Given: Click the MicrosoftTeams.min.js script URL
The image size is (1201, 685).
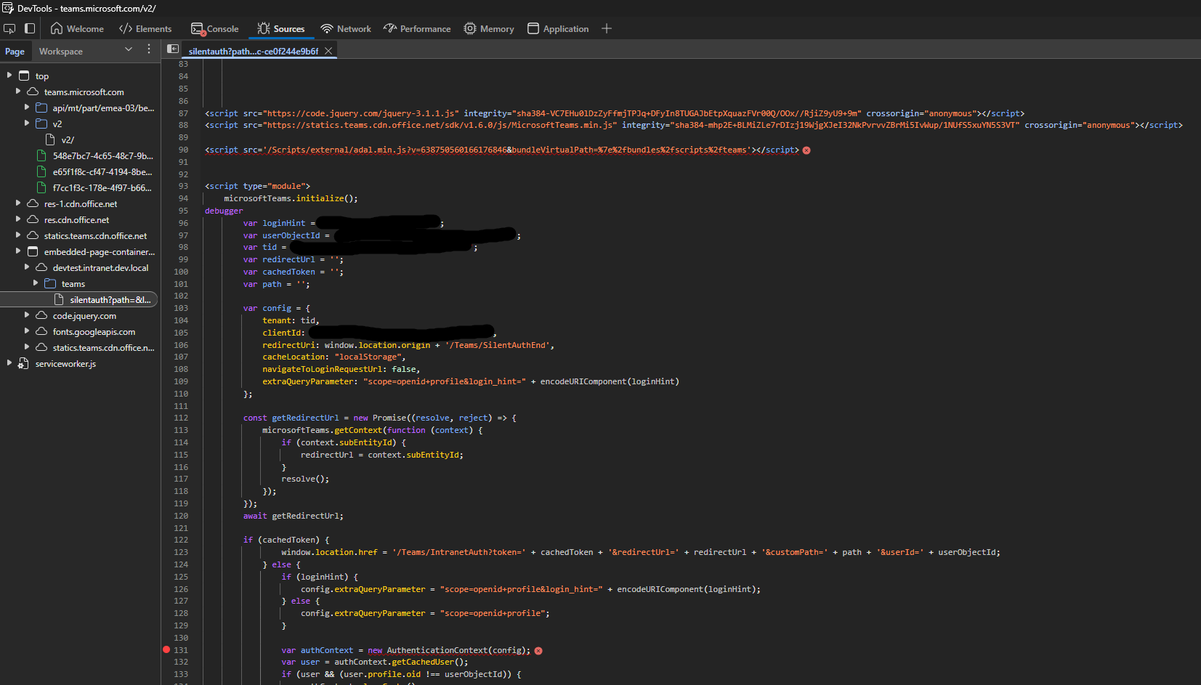Looking at the screenshot, I should [440, 125].
